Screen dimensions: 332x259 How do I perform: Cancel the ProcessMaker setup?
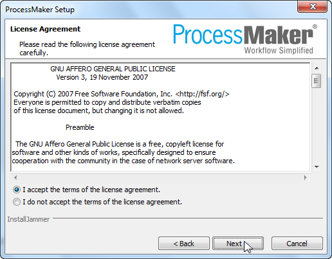[297, 244]
